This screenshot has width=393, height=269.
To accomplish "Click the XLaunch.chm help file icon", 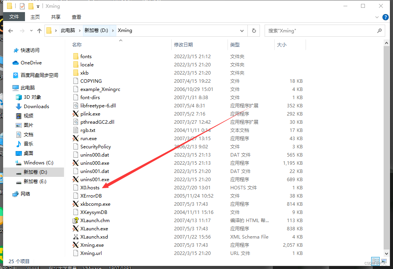I will click(x=75, y=220).
